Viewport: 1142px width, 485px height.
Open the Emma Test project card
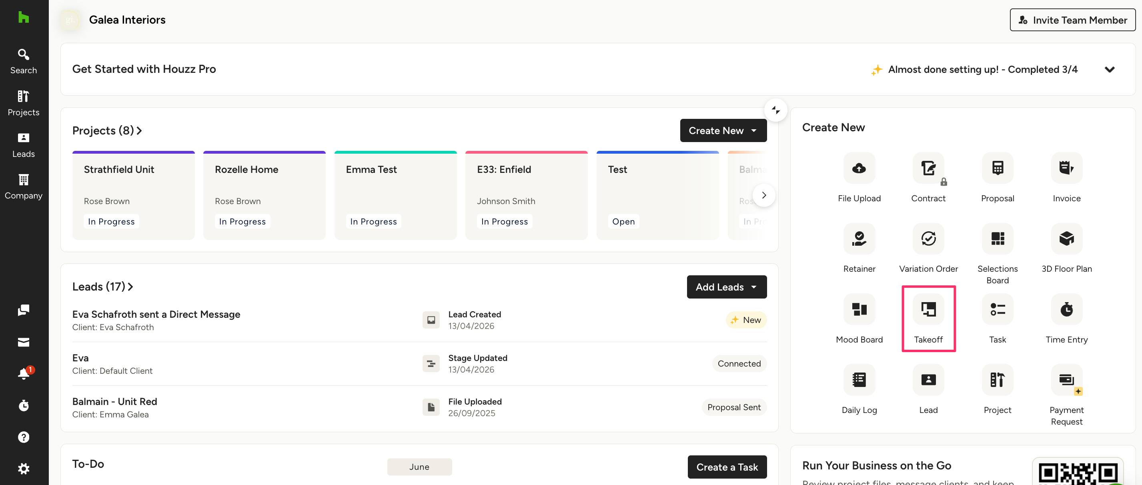click(x=395, y=195)
